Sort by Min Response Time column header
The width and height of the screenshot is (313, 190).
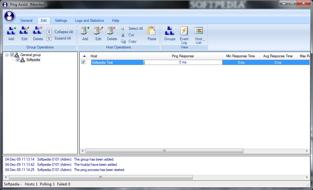pos(241,56)
